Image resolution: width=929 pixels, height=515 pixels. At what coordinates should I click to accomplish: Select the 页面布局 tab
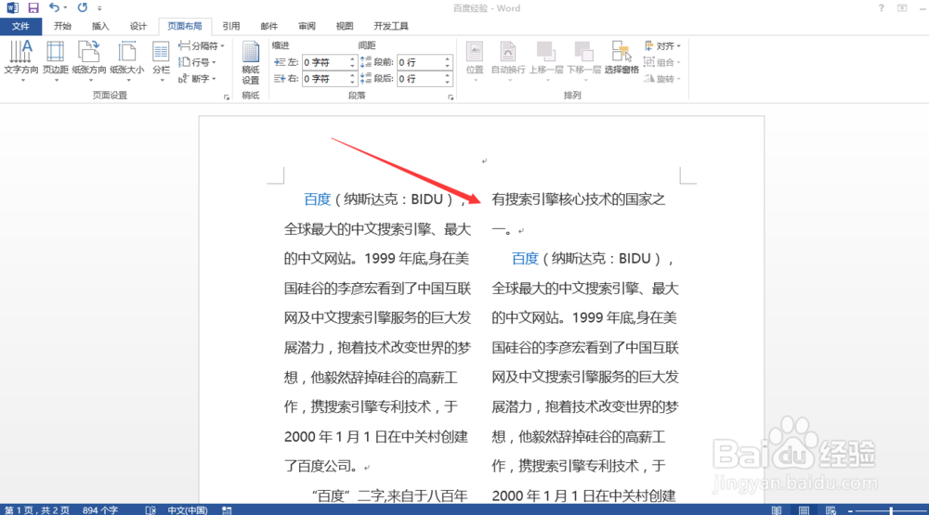pos(185,26)
